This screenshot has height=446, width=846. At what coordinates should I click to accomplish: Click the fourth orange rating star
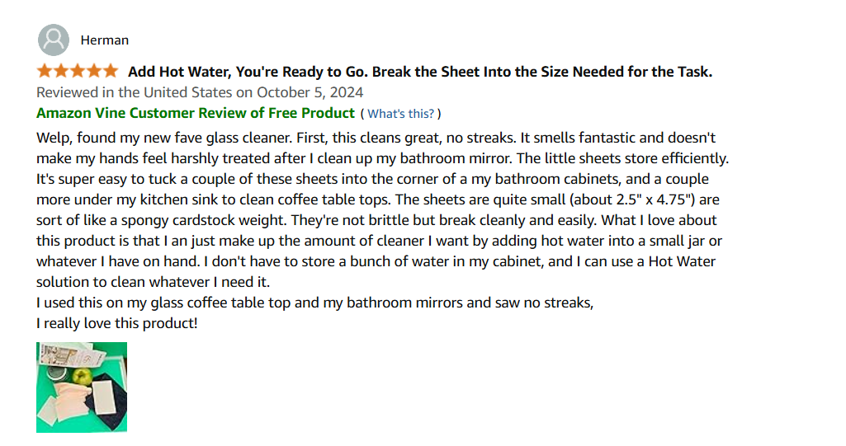click(94, 71)
